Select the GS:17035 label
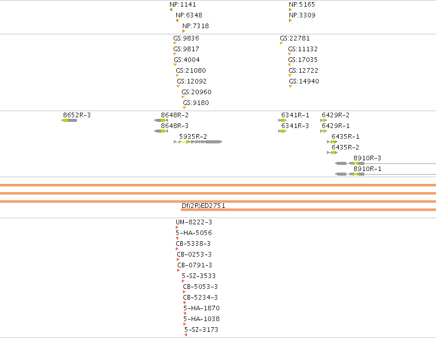Image resolution: width=436 pixels, height=338 pixels. tap(303, 60)
